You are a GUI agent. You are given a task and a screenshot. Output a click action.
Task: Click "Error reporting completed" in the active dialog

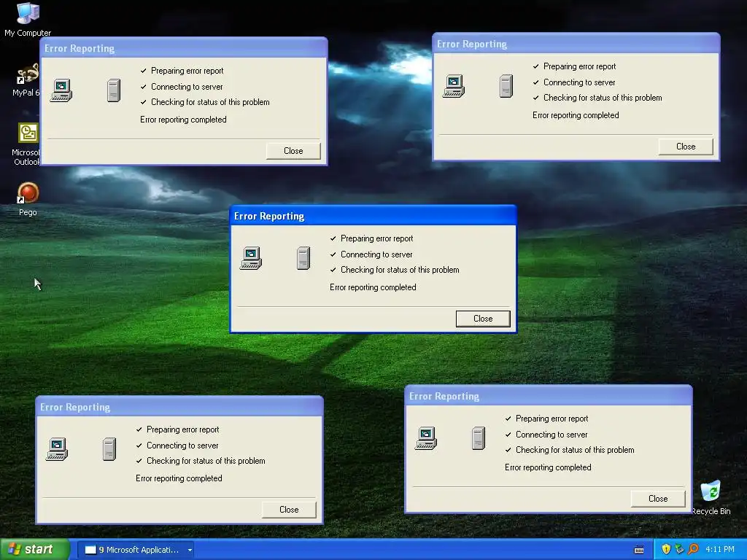click(x=373, y=287)
